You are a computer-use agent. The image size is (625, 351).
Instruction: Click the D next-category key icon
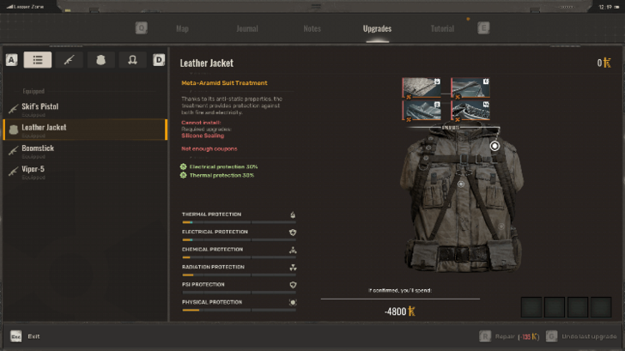159,60
